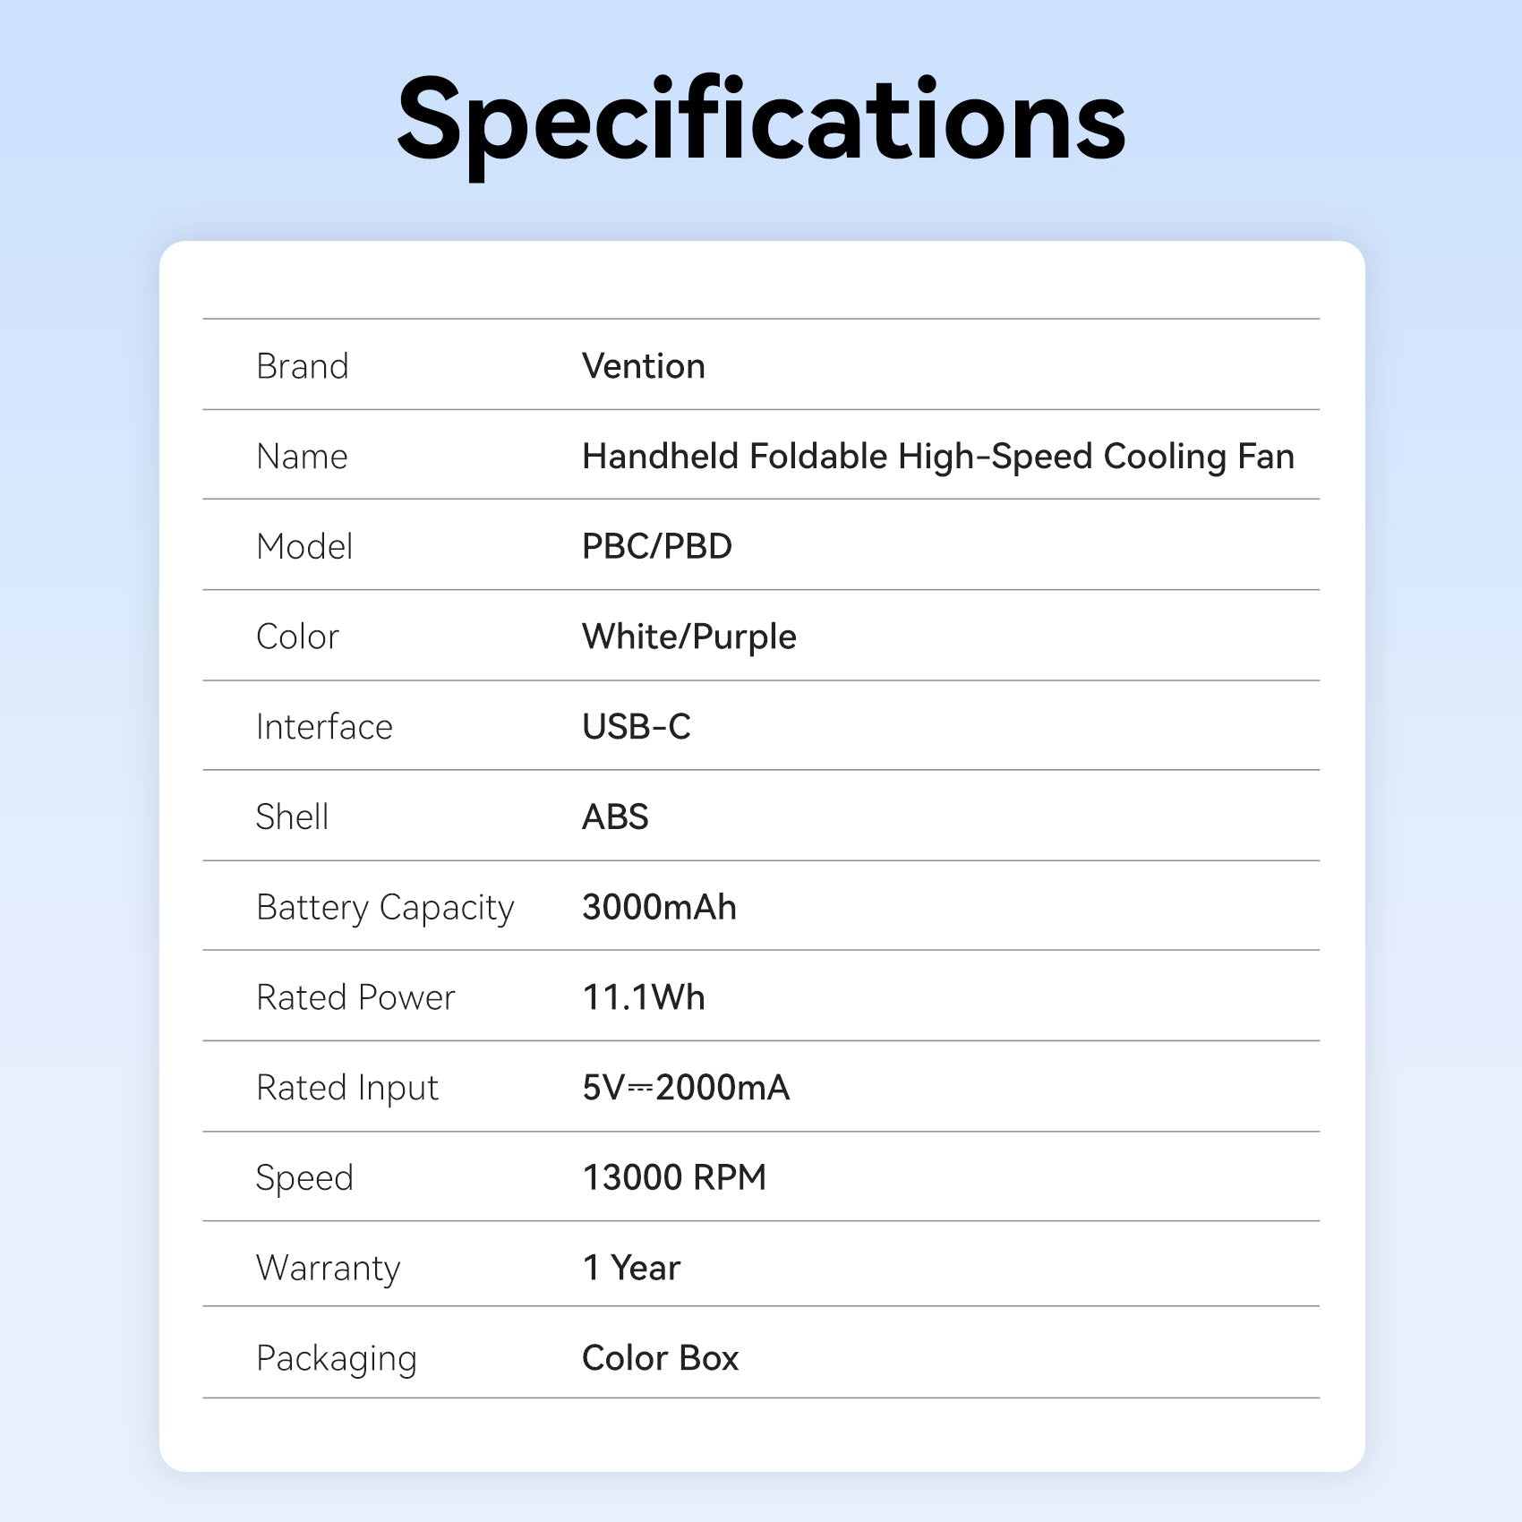Viewport: 1522px width, 1522px height.
Task: Select the 3000mAh value
Action: [659, 907]
